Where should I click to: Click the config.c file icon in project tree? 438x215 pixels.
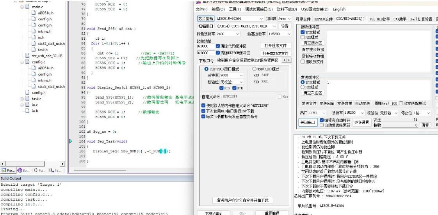click(27, 62)
